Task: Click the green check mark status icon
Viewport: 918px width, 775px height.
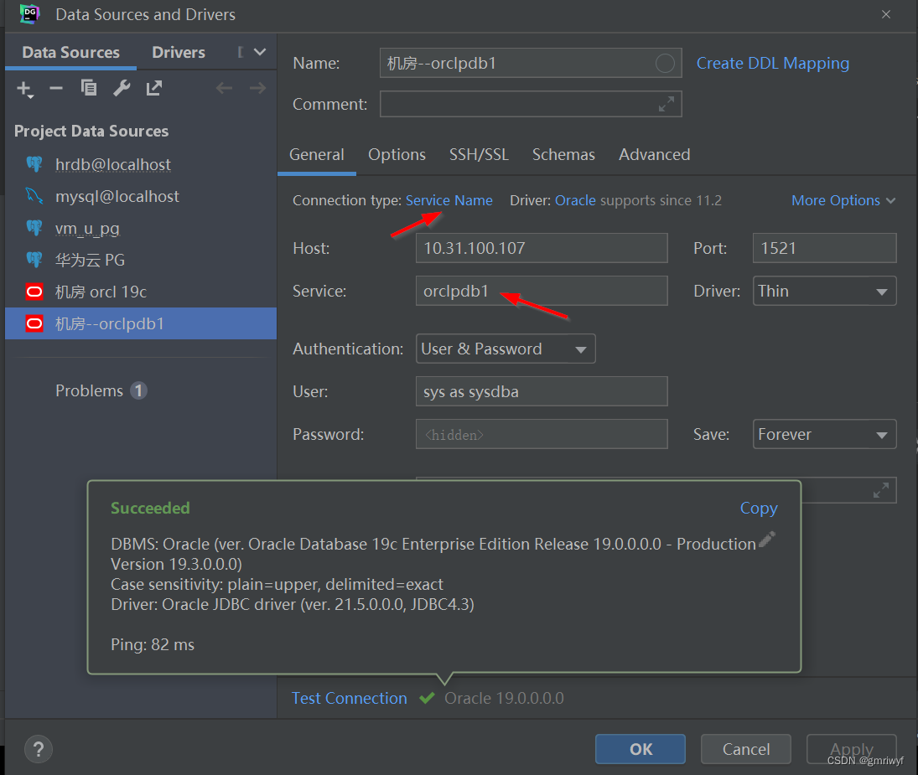Action: pos(428,698)
